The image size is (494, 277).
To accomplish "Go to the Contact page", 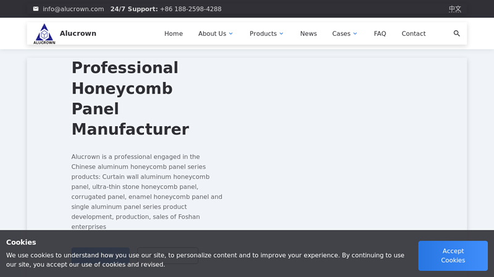I will click(413, 34).
